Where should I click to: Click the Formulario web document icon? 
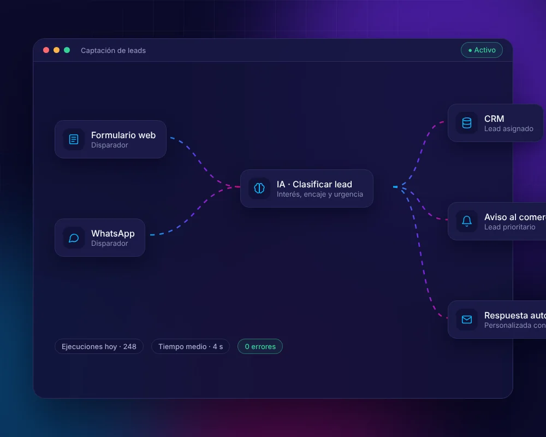(x=74, y=139)
